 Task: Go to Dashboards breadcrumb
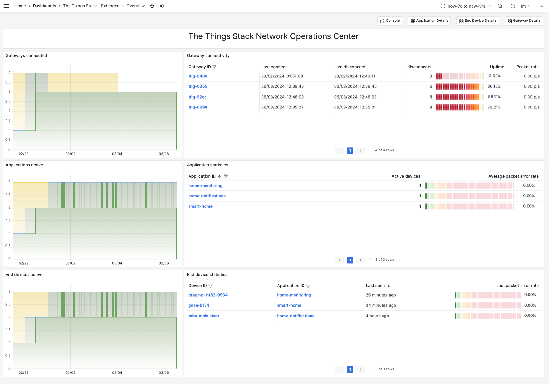[x=44, y=6]
